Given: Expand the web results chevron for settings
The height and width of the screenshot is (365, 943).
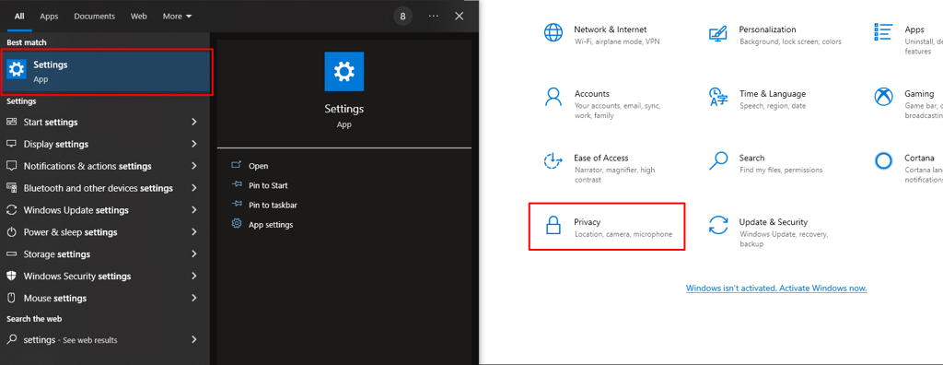Looking at the screenshot, I should (x=193, y=340).
